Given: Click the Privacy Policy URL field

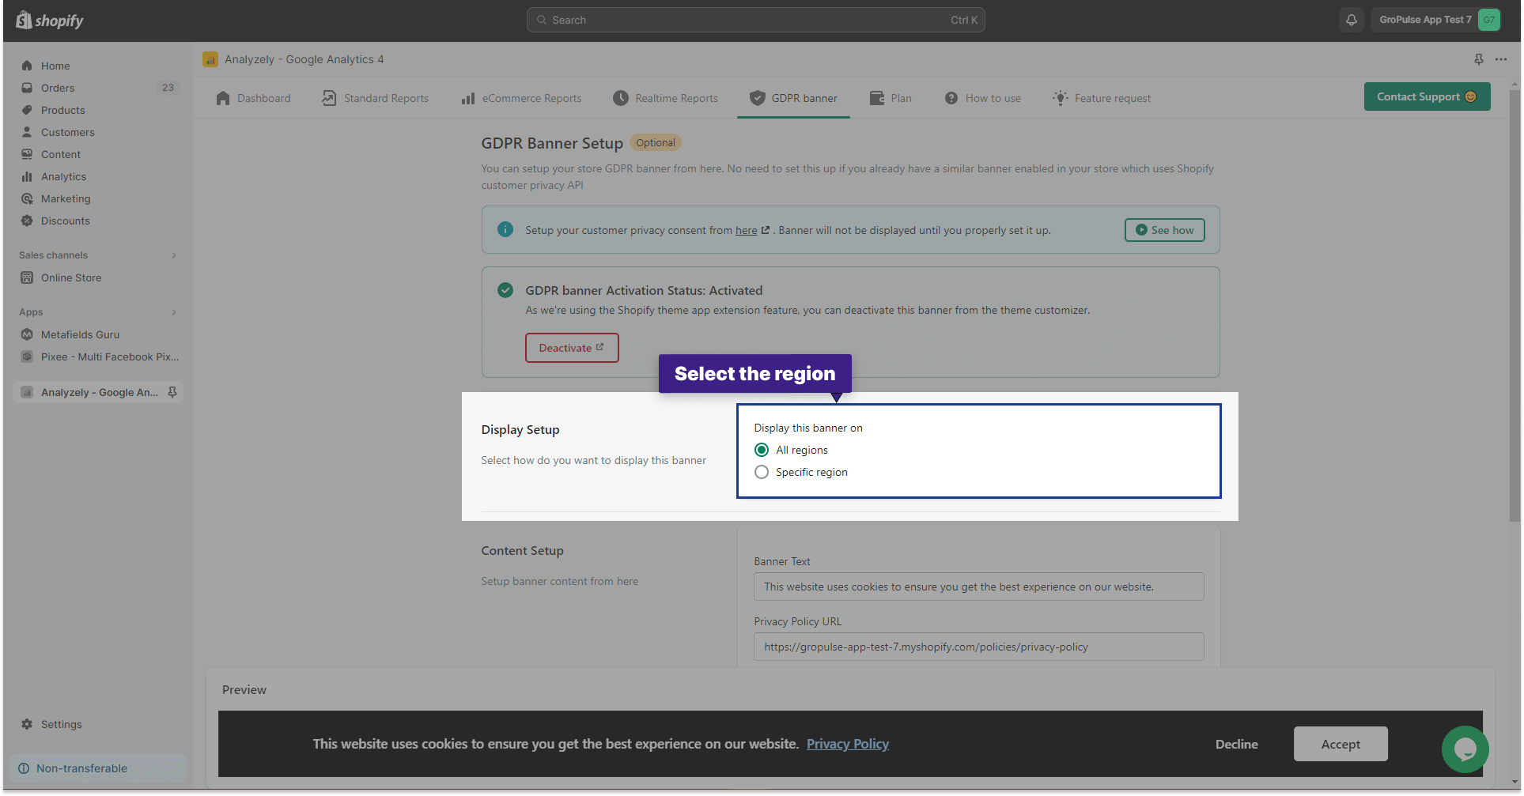Looking at the screenshot, I should coord(978,647).
